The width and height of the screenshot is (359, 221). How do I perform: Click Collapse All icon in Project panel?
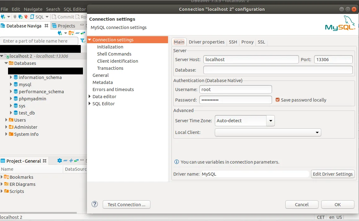pos(66,161)
